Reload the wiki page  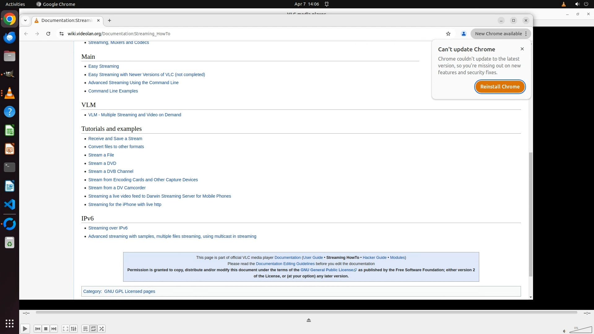pyautogui.click(x=48, y=34)
